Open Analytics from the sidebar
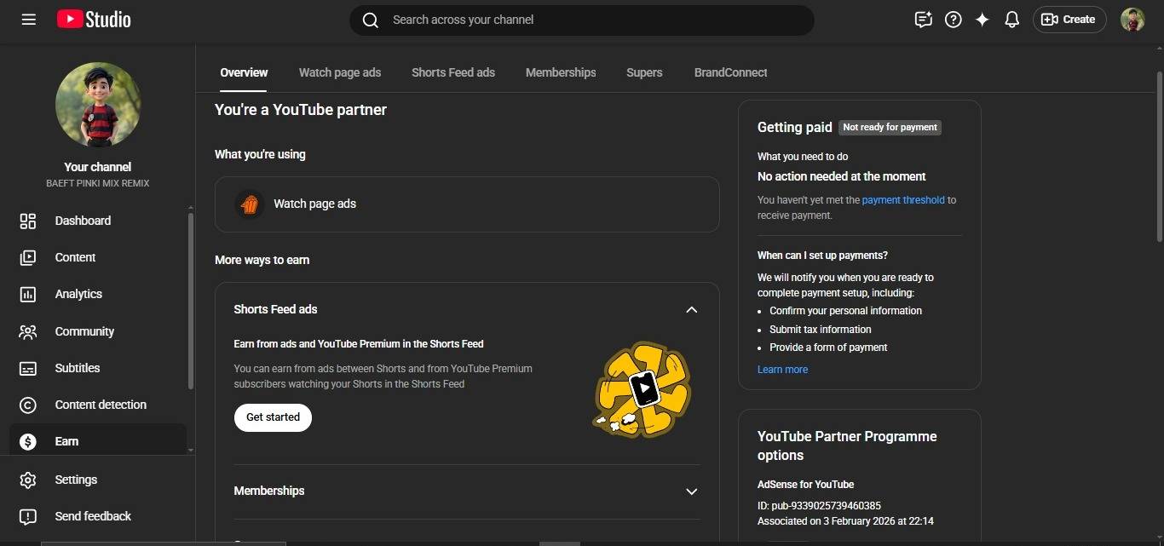 coord(78,294)
